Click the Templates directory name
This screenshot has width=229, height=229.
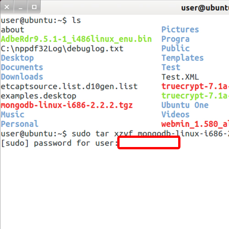[183, 58]
